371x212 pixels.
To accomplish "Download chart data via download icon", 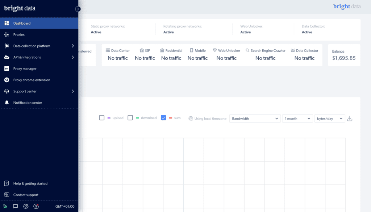I will click(350, 118).
